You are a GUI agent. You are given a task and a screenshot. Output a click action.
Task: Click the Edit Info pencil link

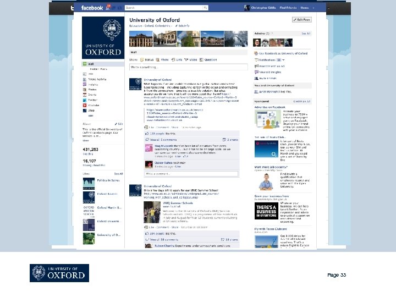click(182, 26)
